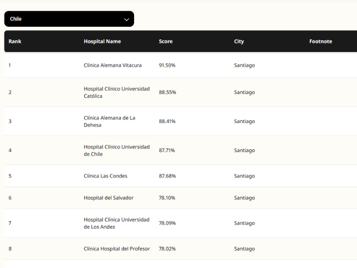Click the Footnote column header
Image resolution: width=357 pixels, height=268 pixels.
[x=321, y=42]
